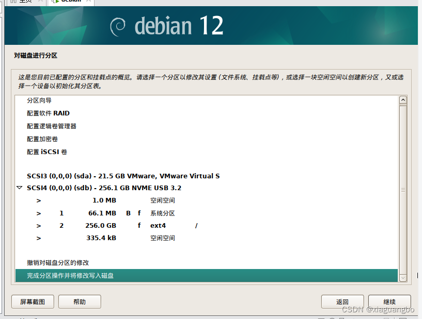
Task: Click the 屏幕截图 button
Action: point(33,301)
